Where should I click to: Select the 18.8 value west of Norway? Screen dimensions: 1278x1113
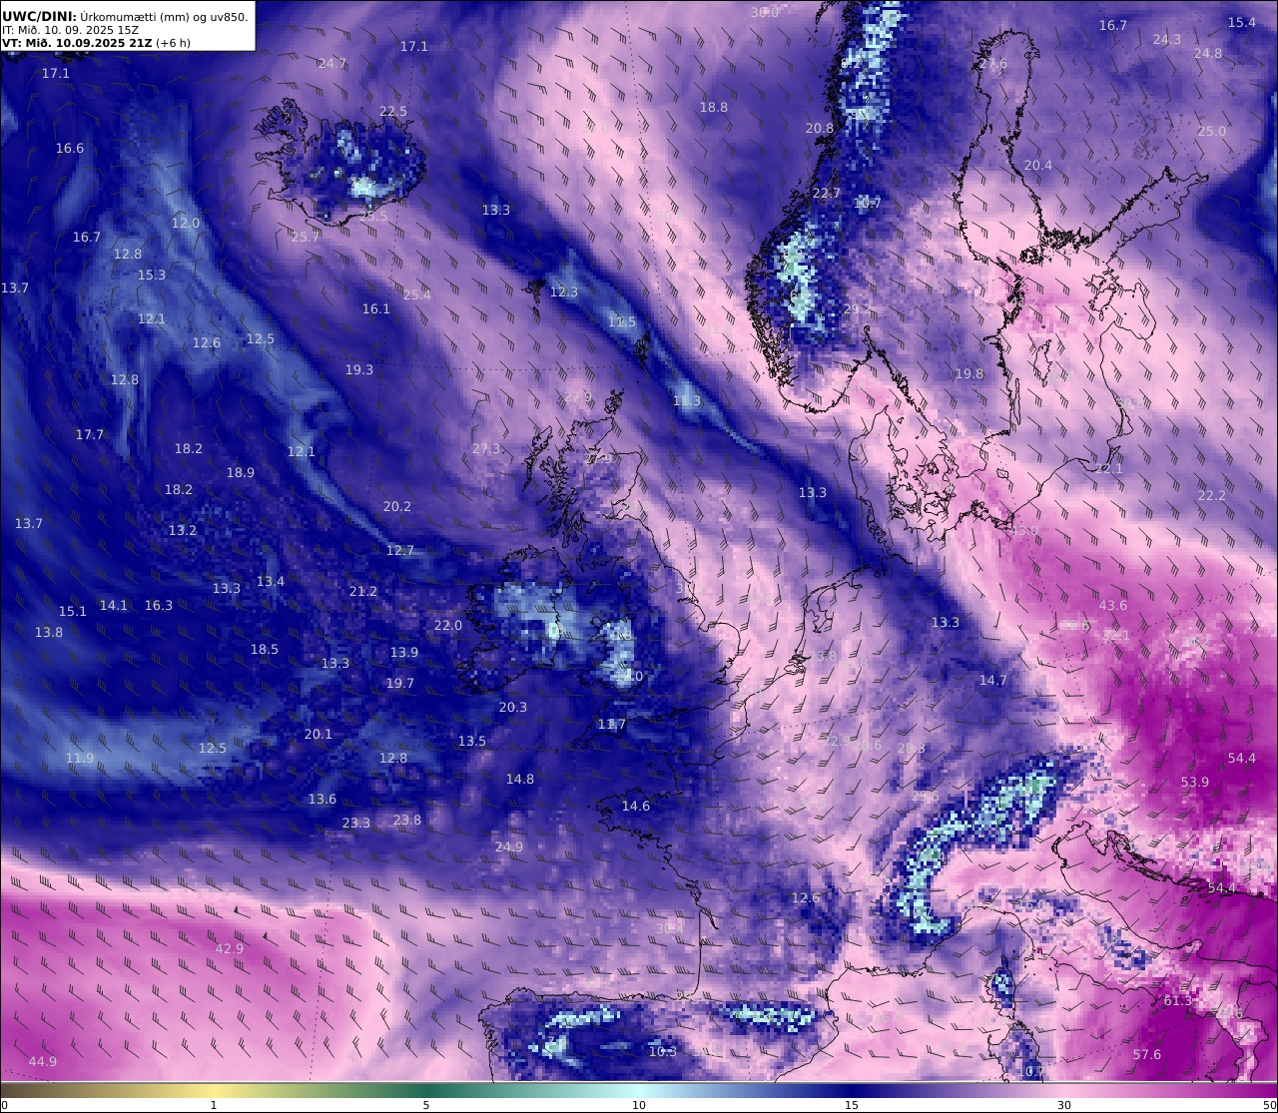[714, 107]
